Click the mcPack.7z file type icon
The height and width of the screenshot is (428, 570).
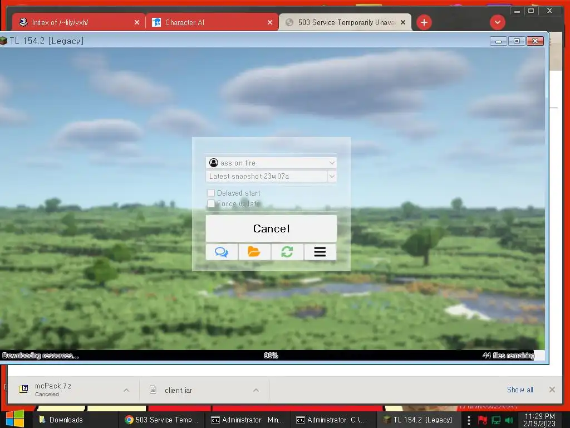pos(23,389)
